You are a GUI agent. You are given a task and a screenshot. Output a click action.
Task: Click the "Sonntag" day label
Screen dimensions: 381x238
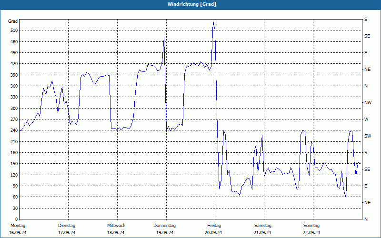311,226
